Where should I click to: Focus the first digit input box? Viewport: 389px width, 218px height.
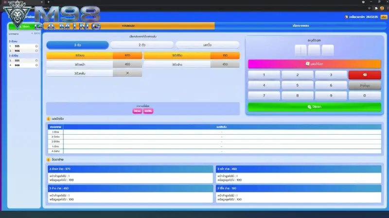301,50
